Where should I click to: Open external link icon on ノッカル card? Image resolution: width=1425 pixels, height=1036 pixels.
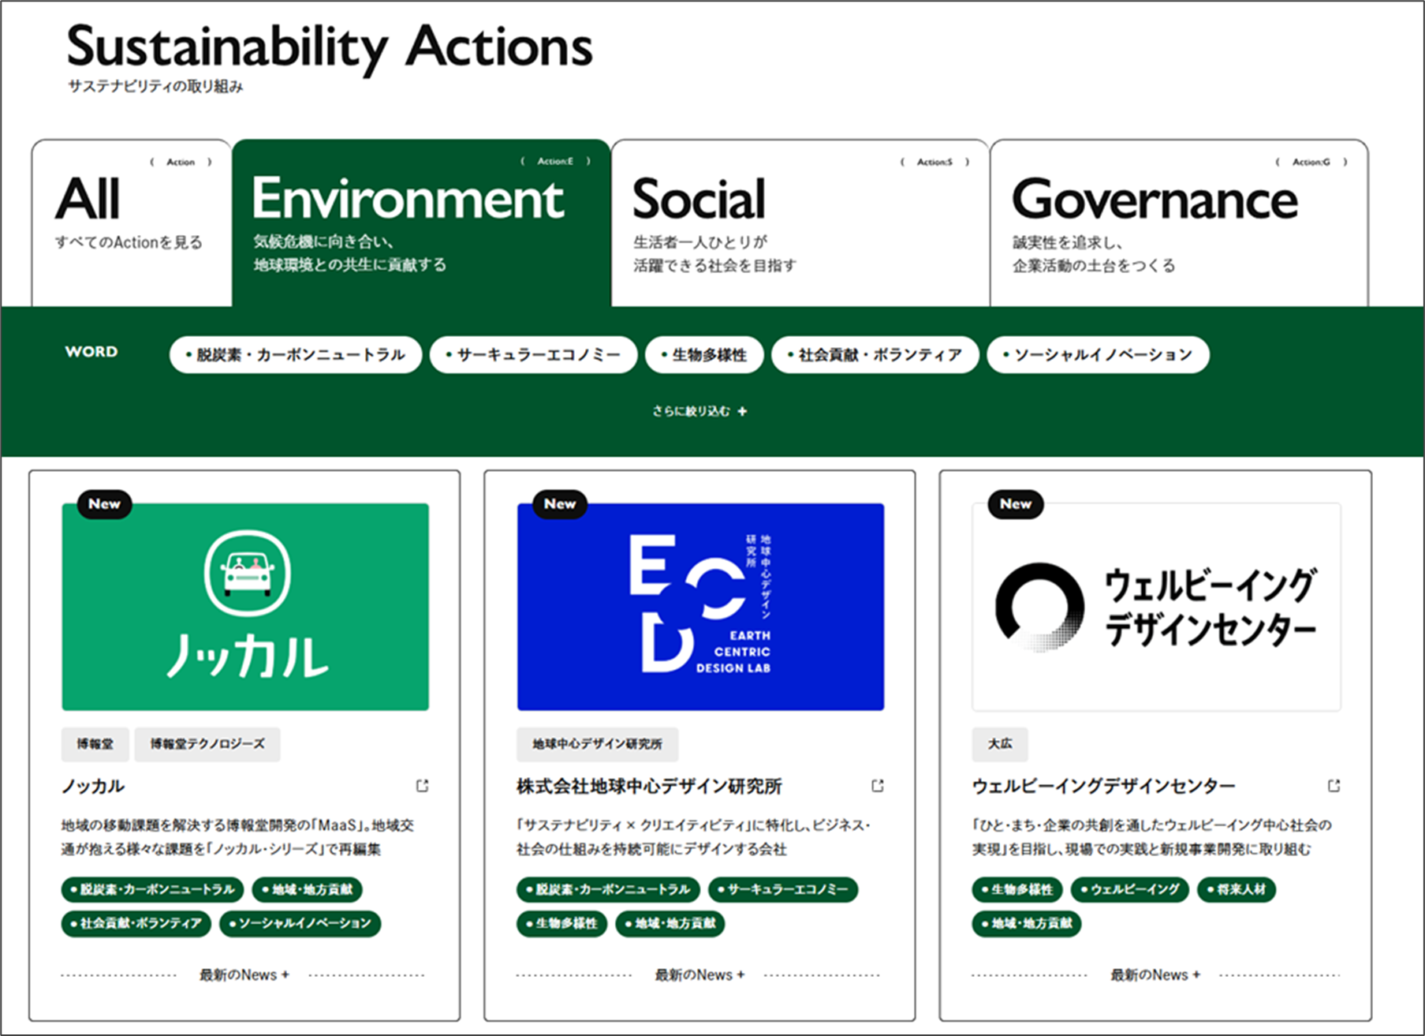click(x=423, y=786)
